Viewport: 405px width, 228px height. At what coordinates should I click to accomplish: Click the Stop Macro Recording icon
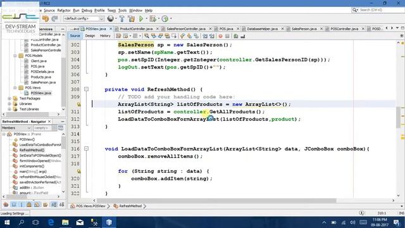coord(227,36)
